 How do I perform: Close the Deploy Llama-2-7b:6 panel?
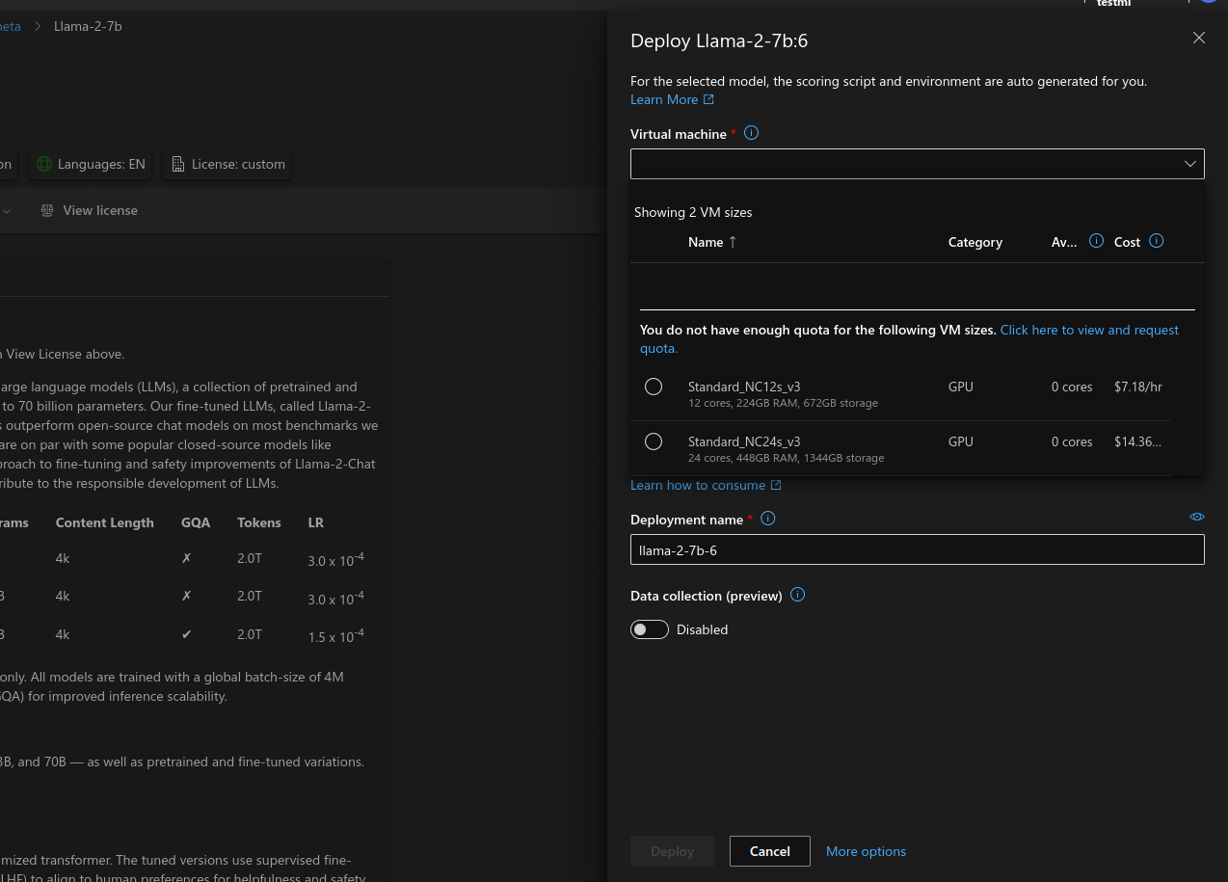1198,38
